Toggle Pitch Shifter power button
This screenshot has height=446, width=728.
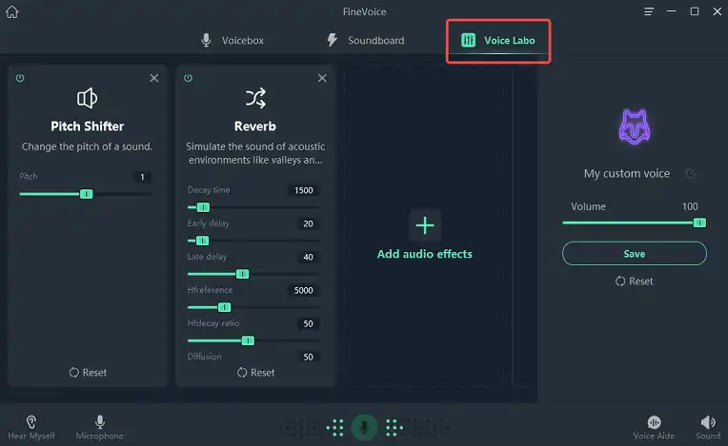[20, 78]
